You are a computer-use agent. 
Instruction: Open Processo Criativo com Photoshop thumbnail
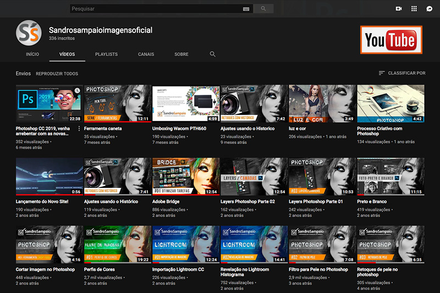tap(391, 103)
